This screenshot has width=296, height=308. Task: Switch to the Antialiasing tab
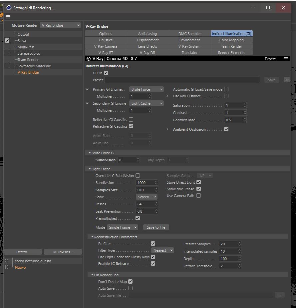point(148,34)
